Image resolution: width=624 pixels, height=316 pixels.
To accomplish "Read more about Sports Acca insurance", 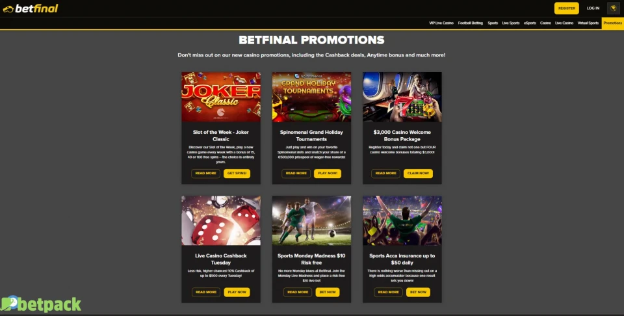I will 389,292.
